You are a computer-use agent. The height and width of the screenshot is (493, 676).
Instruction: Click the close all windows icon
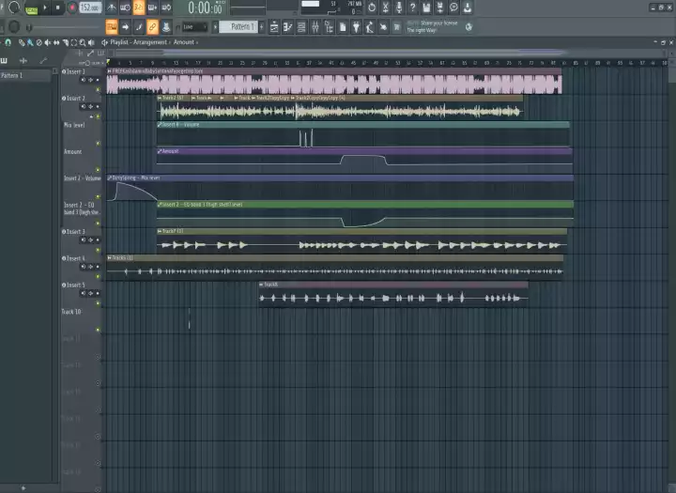point(383,27)
